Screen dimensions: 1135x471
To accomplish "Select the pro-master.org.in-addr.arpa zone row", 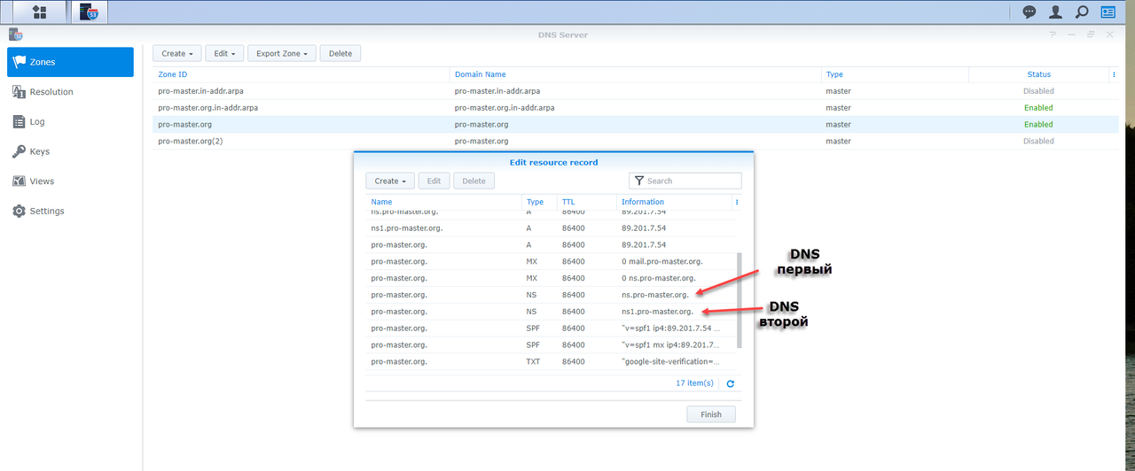I will pyautogui.click(x=635, y=107).
